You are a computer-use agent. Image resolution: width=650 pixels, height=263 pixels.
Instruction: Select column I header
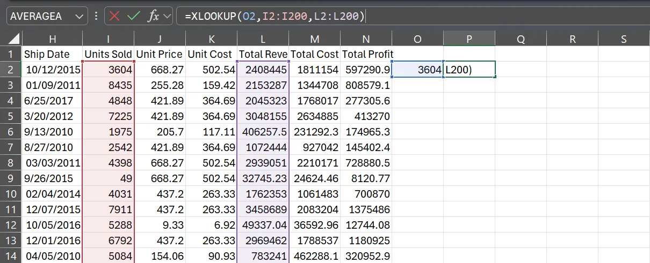point(108,39)
